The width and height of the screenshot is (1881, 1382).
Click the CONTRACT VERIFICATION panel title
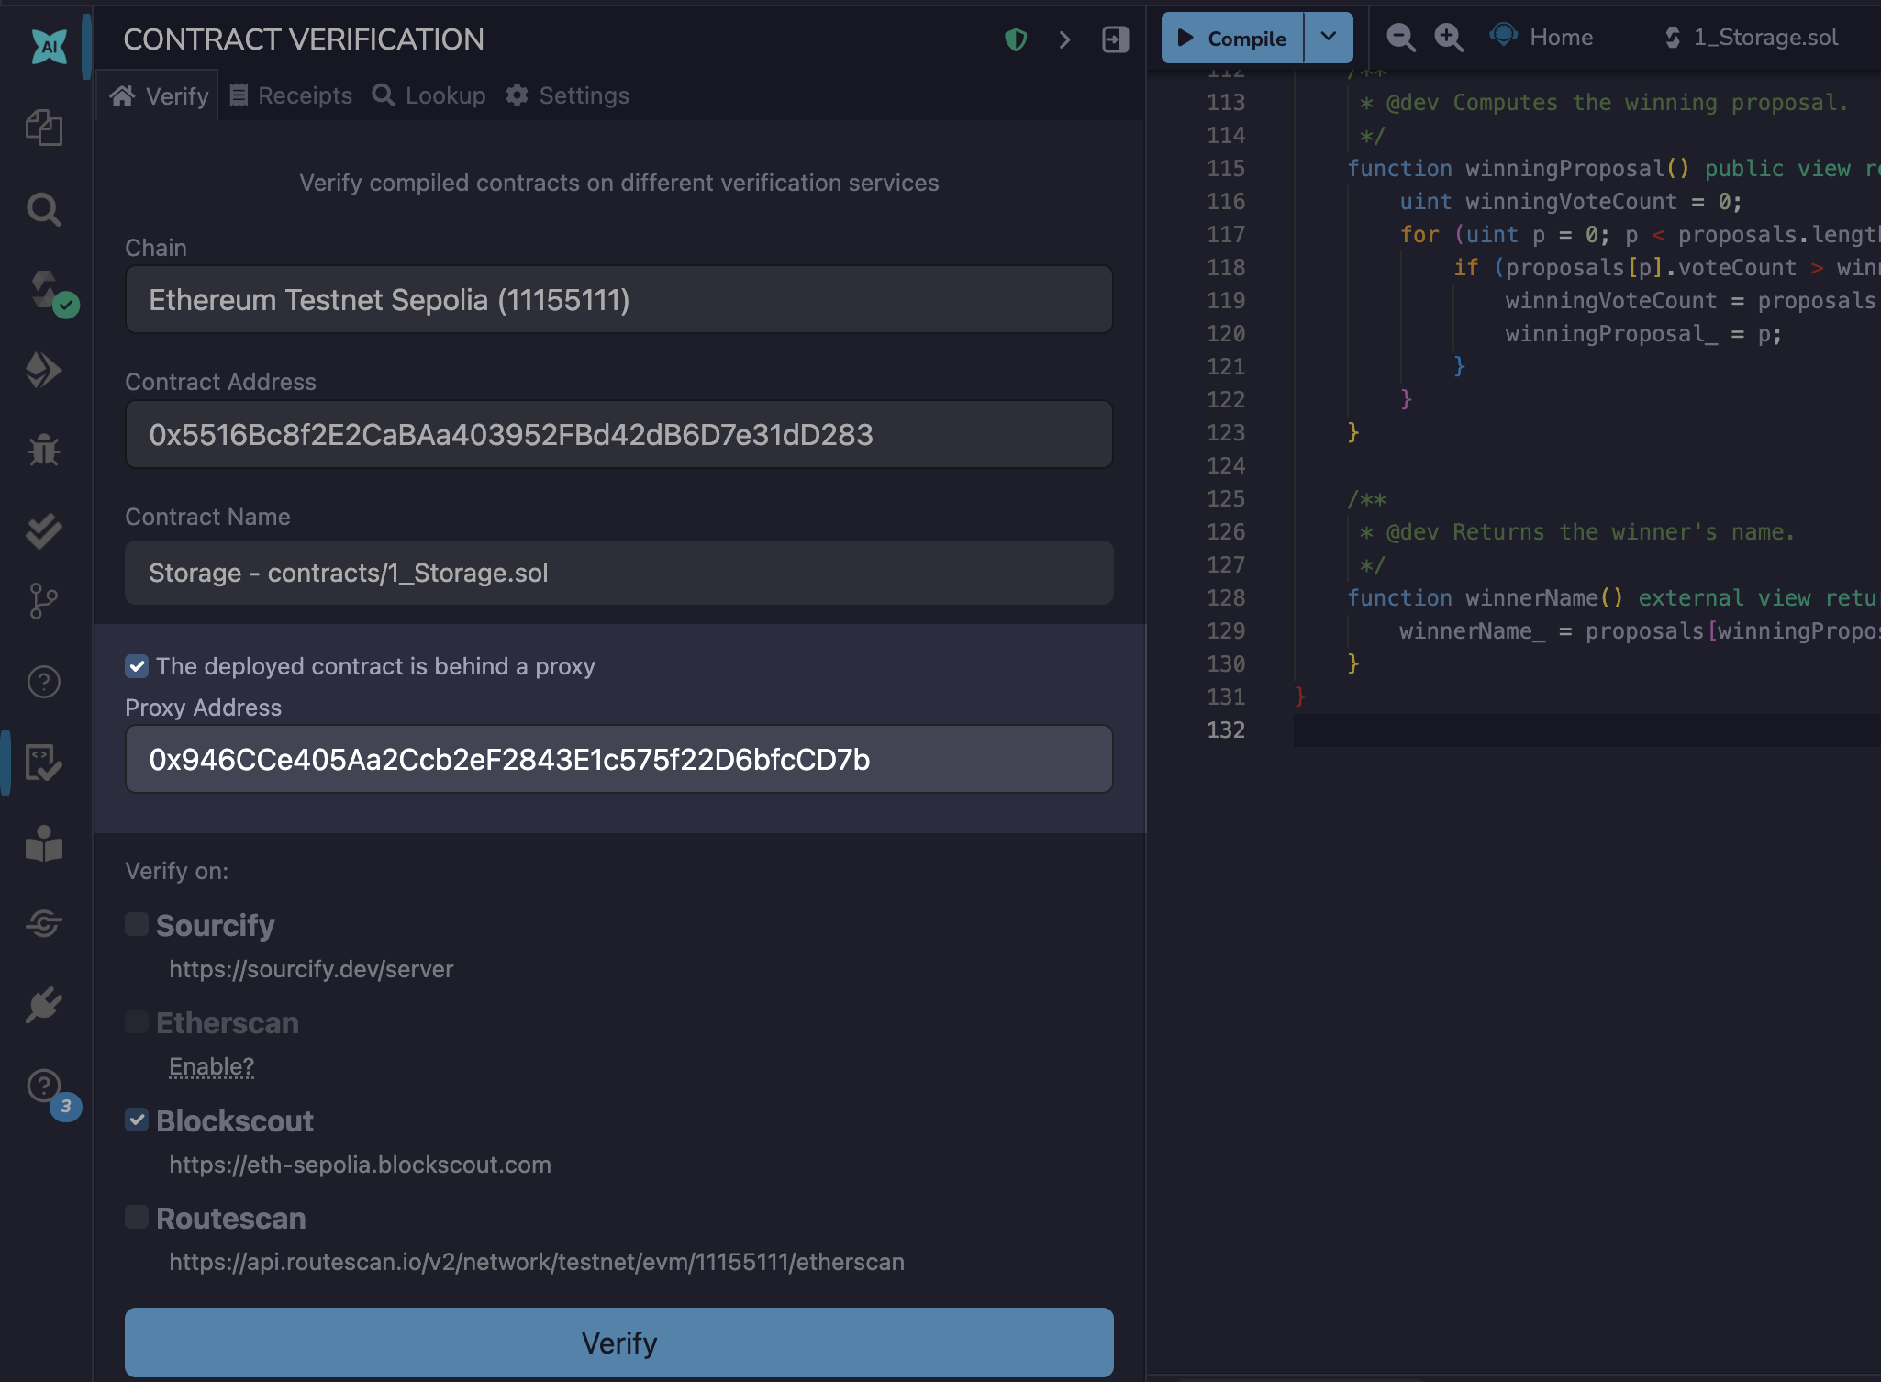pos(304,39)
